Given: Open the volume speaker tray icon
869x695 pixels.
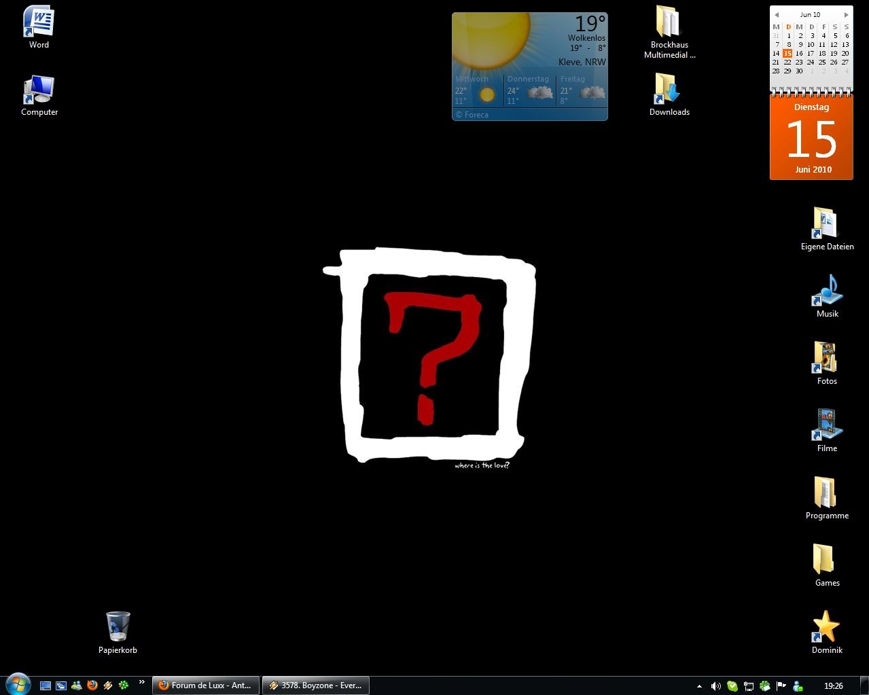Looking at the screenshot, I should [716, 686].
